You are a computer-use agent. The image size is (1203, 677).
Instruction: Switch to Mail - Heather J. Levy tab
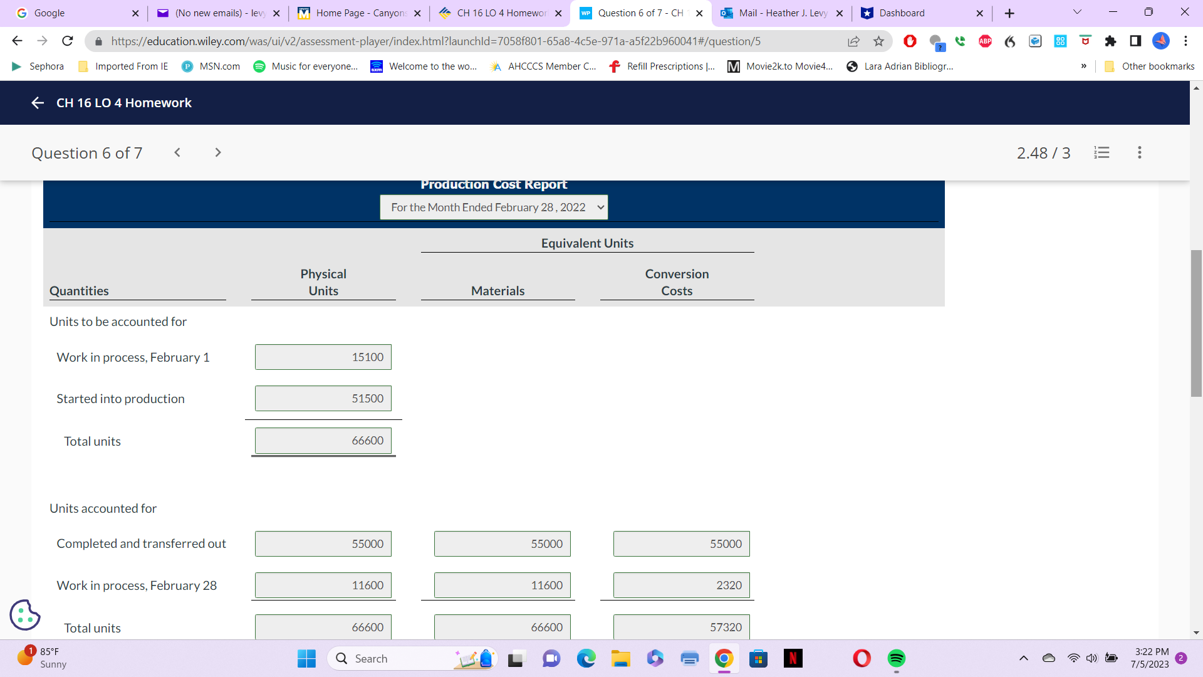(782, 13)
